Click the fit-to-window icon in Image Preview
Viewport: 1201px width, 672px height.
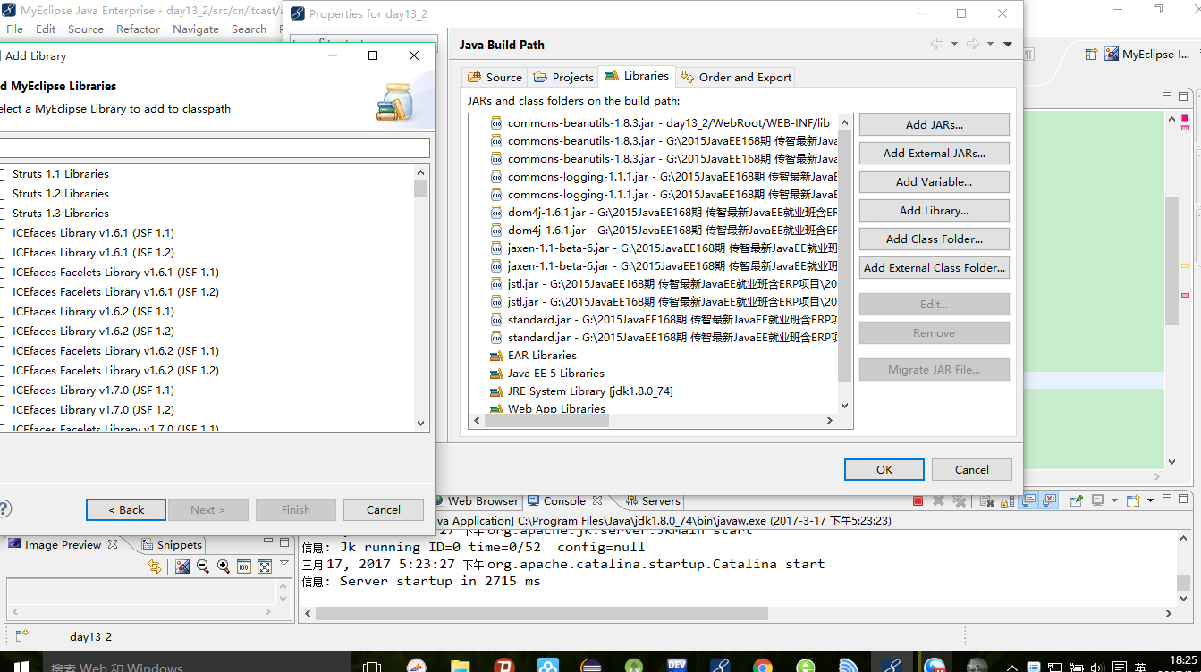tap(265, 567)
